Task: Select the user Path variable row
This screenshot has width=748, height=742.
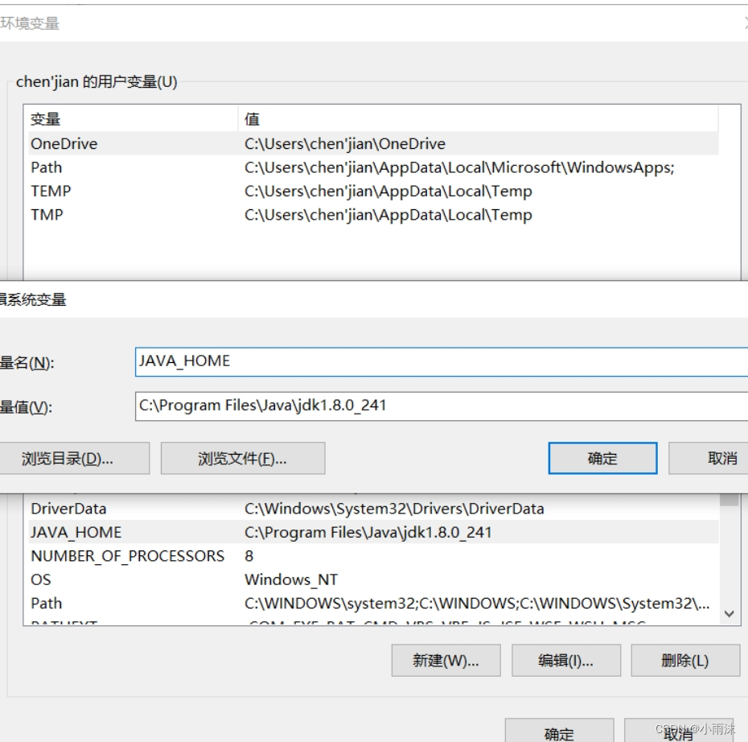Action: [373, 167]
